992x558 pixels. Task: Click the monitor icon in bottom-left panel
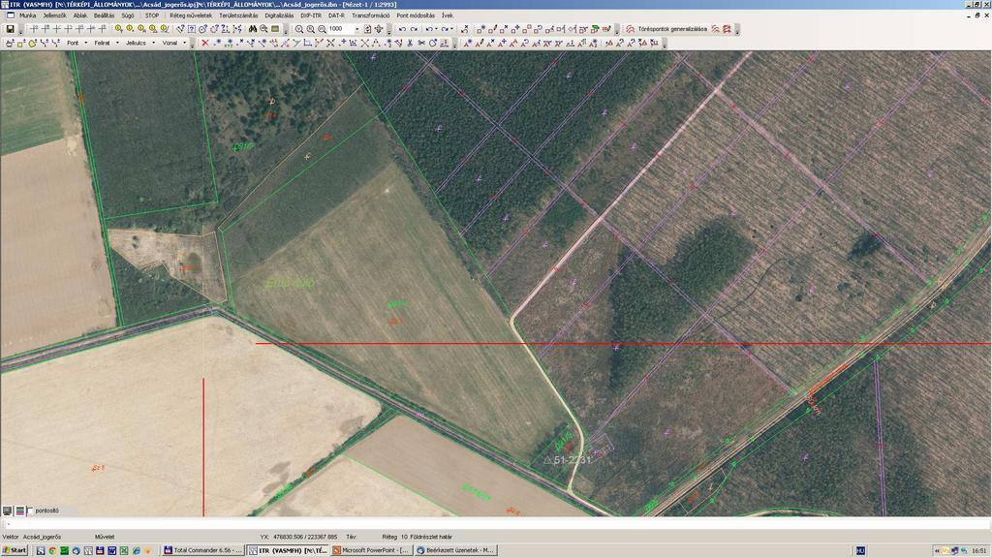(x=8, y=511)
